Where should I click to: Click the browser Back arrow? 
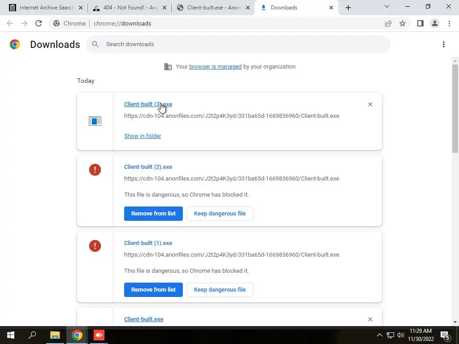pos(10,23)
